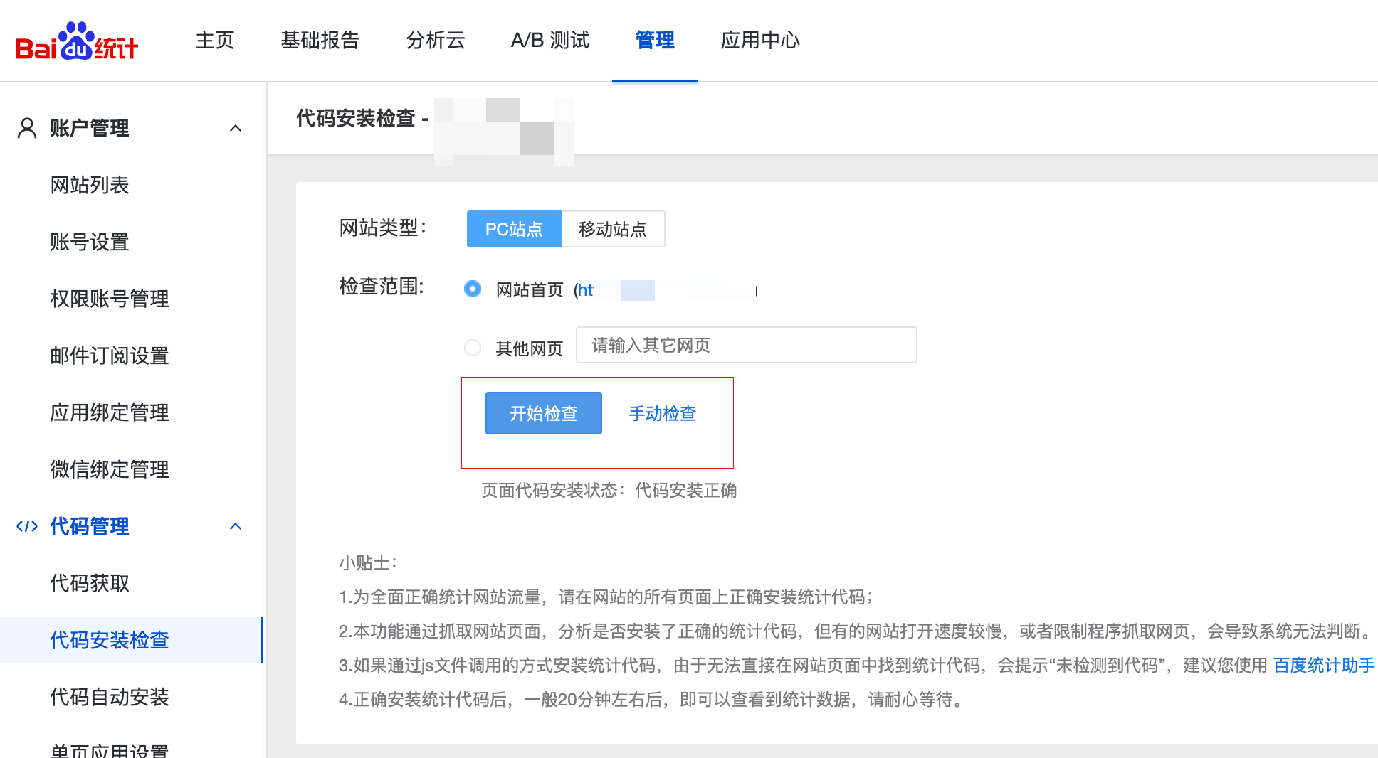This screenshot has height=758, width=1378.
Task: Collapse the 代码管理 section chevron
Action: click(x=236, y=526)
